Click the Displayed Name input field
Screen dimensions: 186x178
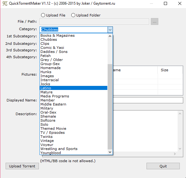coord(148,100)
